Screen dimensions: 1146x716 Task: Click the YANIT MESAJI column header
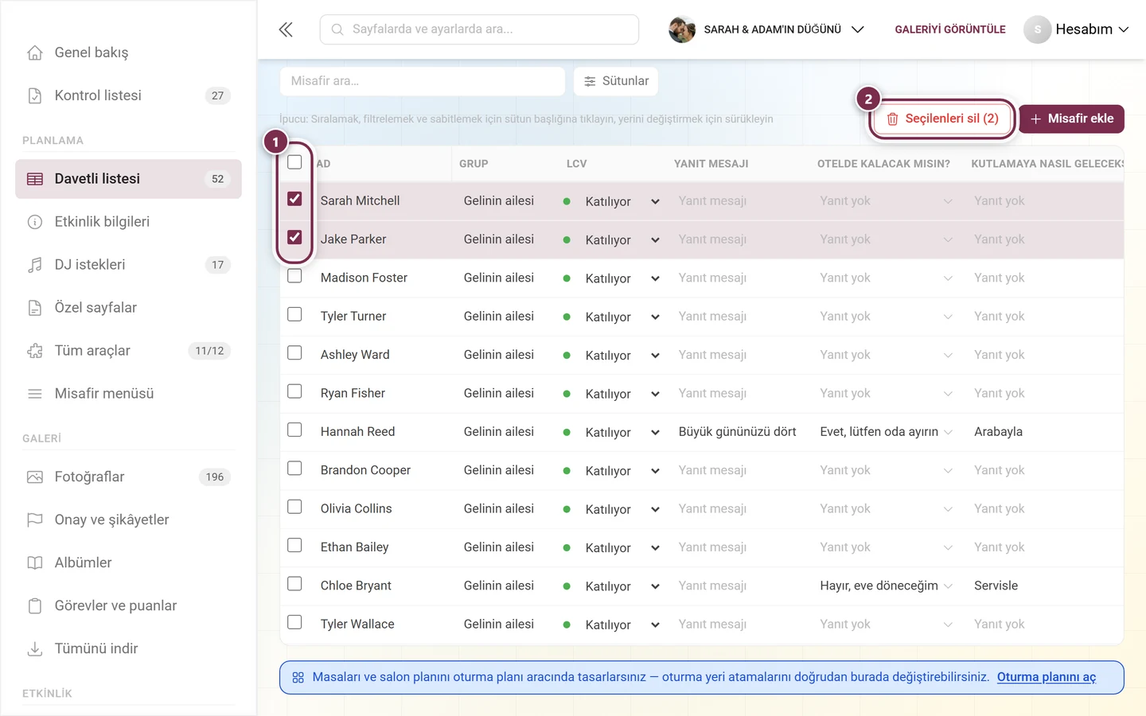coord(711,164)
